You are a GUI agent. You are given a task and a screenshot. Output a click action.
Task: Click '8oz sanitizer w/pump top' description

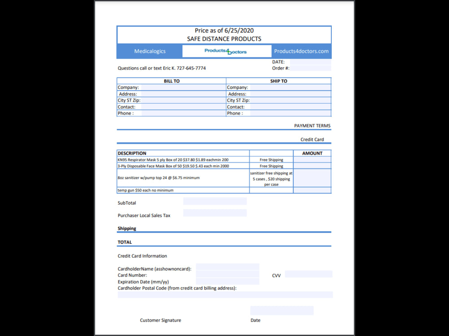pos(158,178)
